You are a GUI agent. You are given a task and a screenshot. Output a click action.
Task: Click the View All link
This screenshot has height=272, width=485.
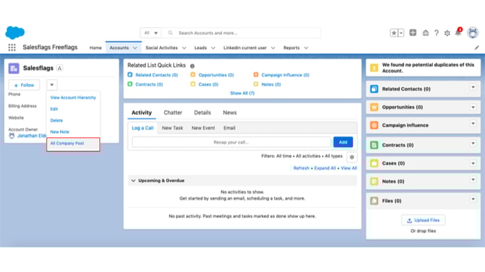click(349, 168)
